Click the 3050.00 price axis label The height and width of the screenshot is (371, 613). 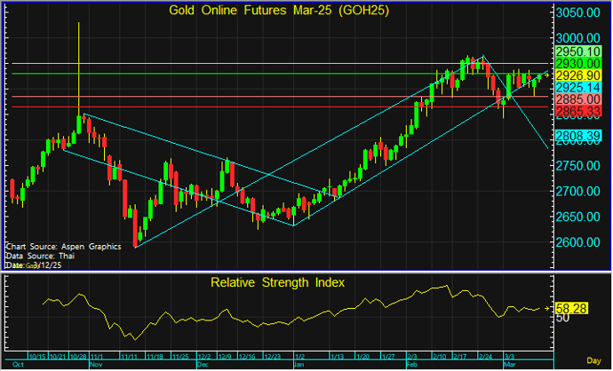click(577, 13)
